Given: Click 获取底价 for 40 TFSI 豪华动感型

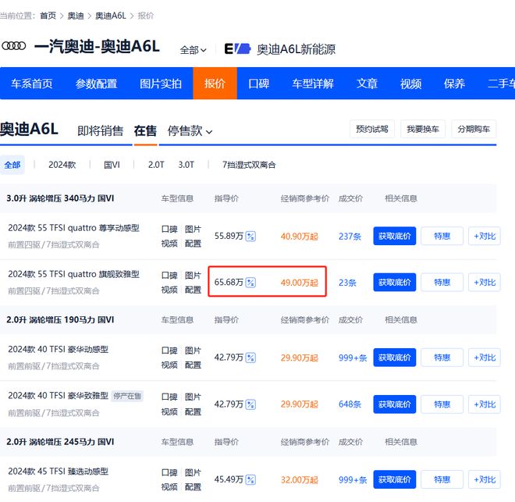Looking at the screenshot, I should pos(395,358).
